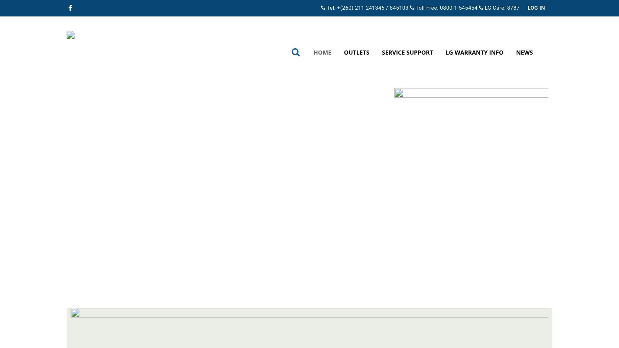Viewport: 619px width, 348px height.
Task: Open the OUTLETS menu item
Action: coord(356,53)
